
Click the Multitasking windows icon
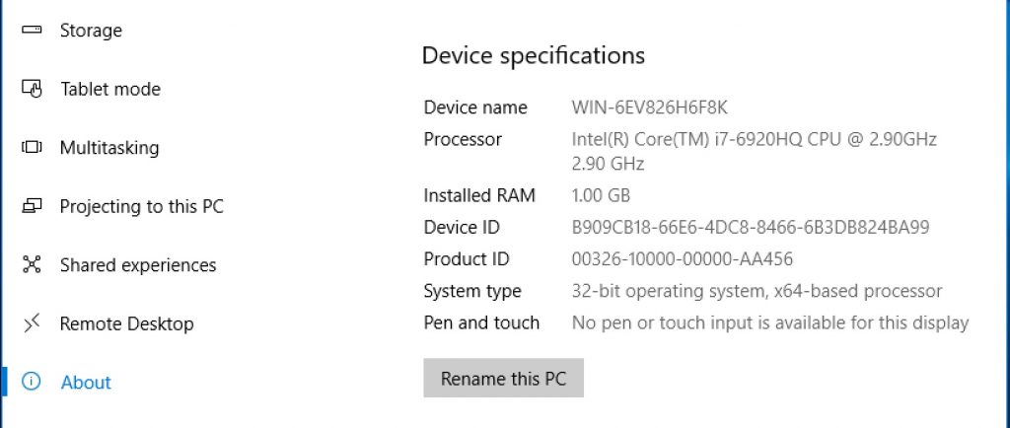pos(32,147)
